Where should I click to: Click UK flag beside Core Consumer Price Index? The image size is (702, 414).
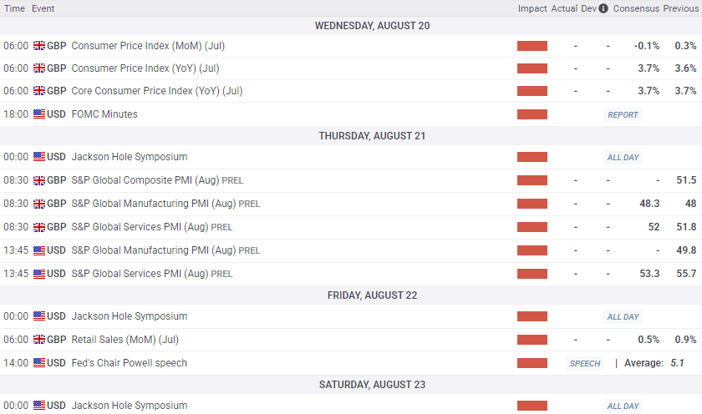pyautogui.click(x=38, y=91)
